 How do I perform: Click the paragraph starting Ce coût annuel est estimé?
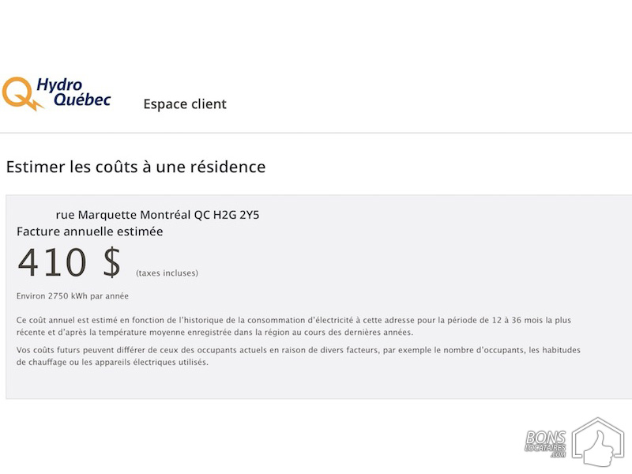point(294,326)
